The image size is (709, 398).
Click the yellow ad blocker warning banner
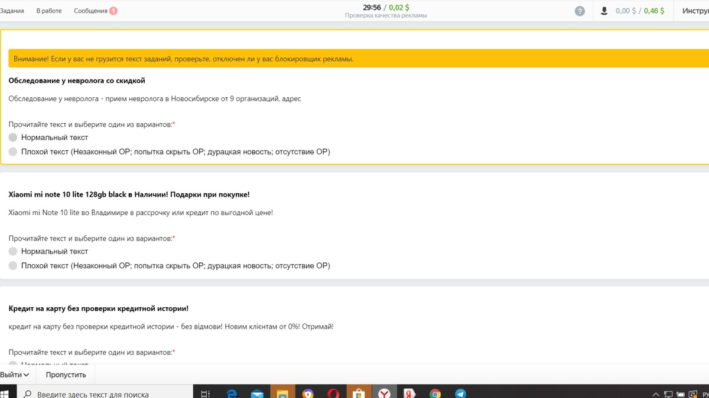(359, 58)
